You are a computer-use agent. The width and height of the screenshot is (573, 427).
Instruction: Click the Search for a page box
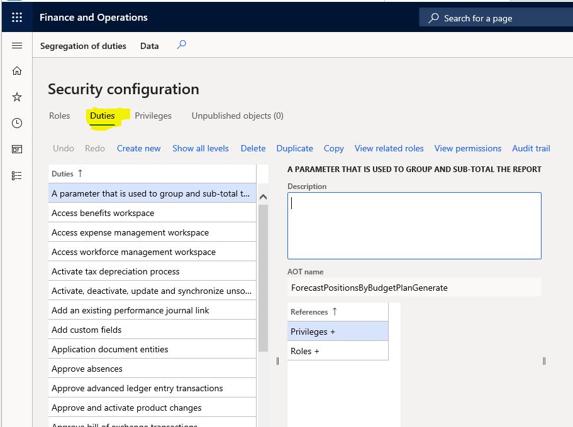[496, 18]
